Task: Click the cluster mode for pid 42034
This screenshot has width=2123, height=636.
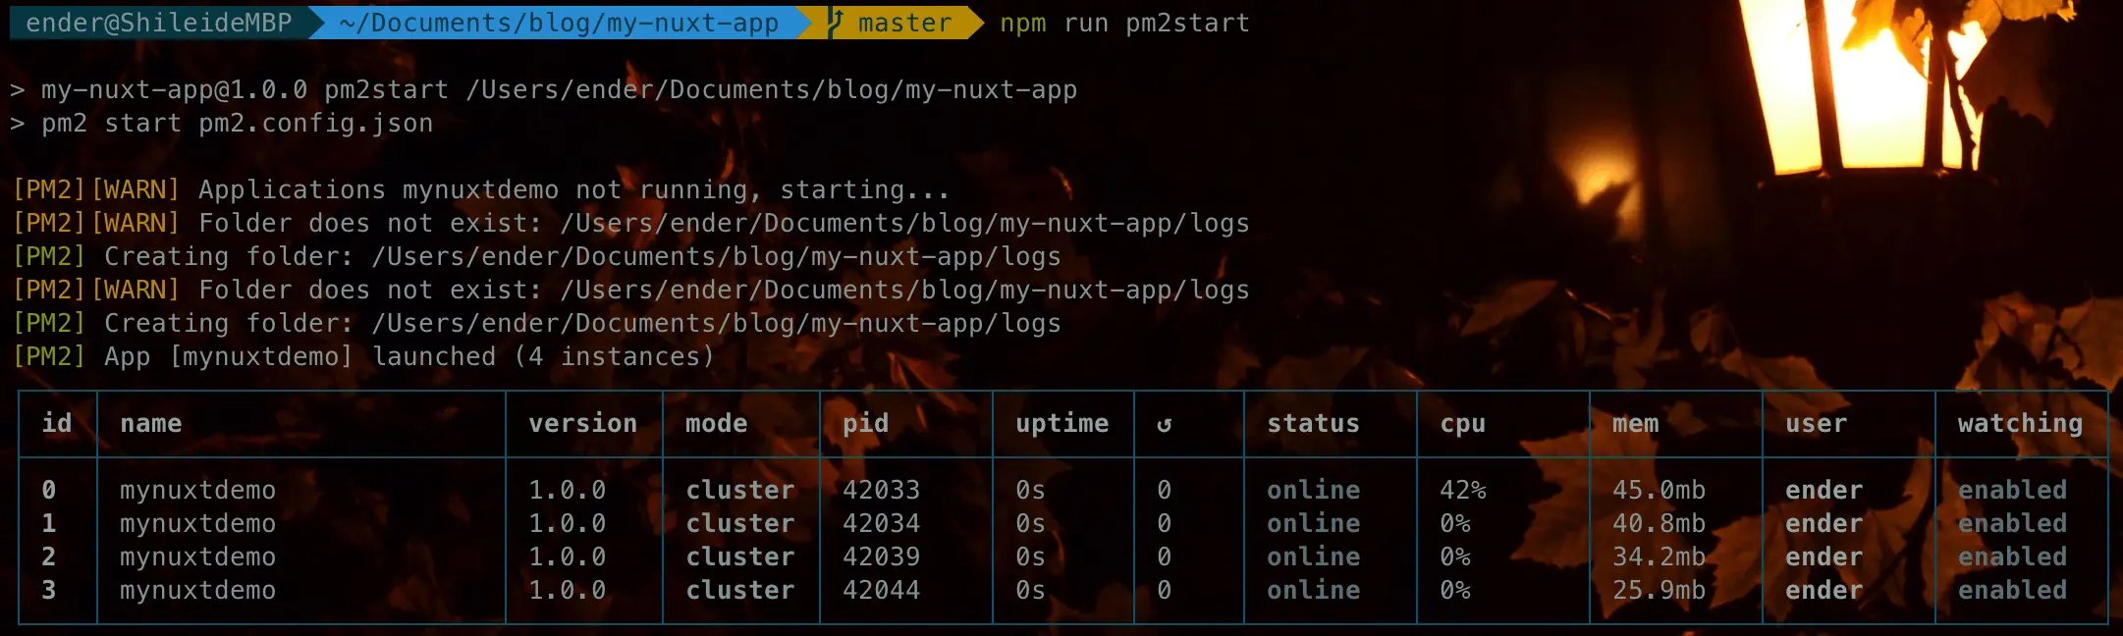Action: click(x=740, y=523)
